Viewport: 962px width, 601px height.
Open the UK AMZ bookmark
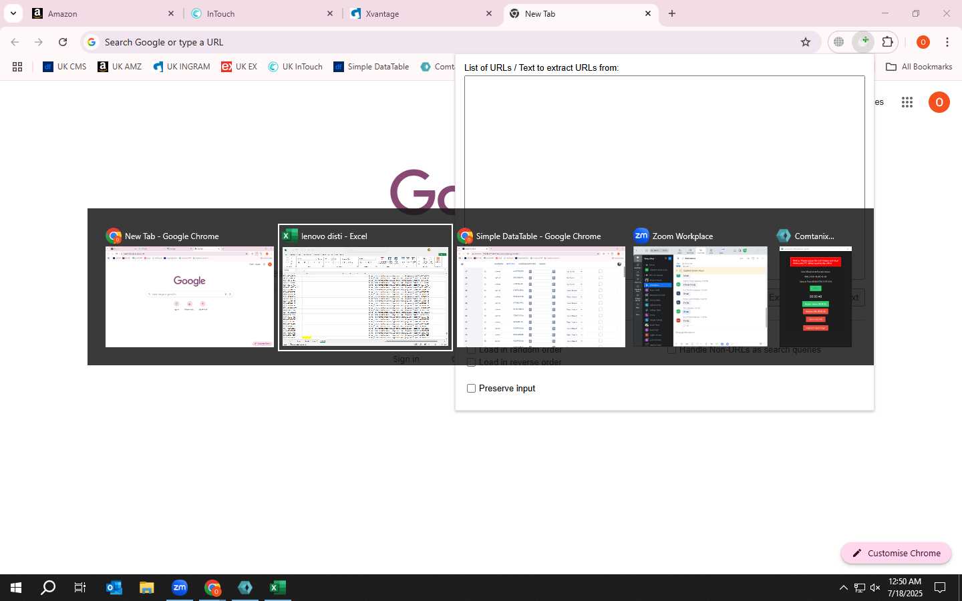point(120,67)
